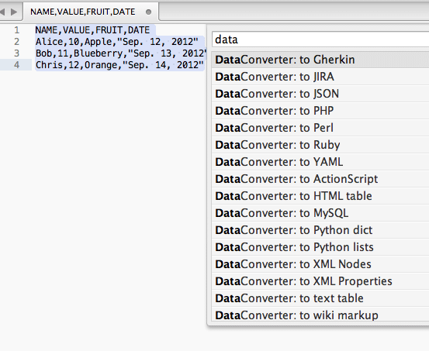Choose DataConverter: to Gherkin
This screenshot has width=429, height=351.
[320, 60]
